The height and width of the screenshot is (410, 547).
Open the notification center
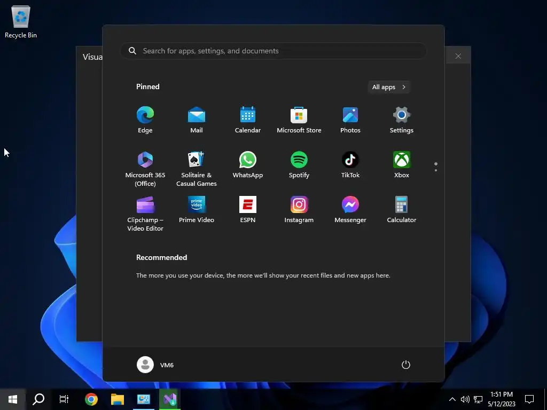(x=529, y=399)
